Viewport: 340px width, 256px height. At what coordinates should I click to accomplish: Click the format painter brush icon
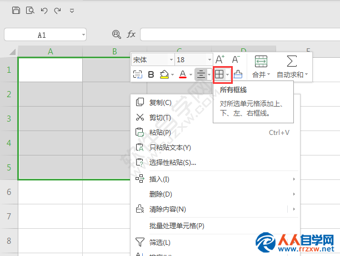tap(238, 74)
